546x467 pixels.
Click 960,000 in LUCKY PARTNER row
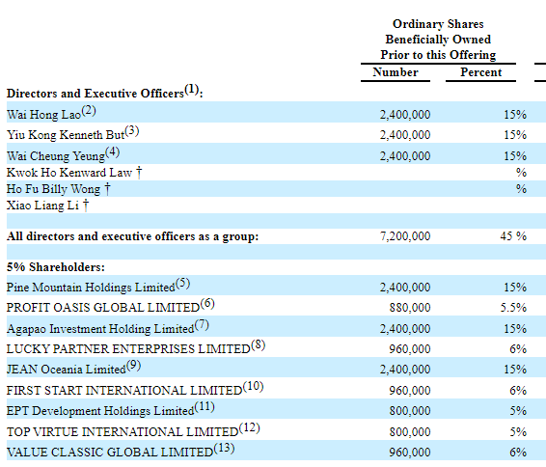tap(410, 349)
